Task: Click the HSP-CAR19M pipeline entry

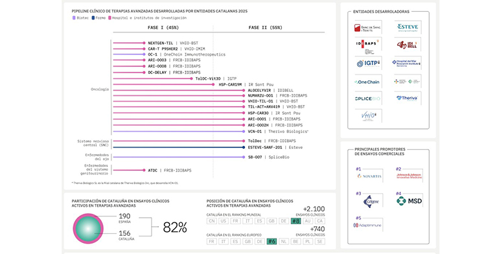Action: (x=246, y=85)
